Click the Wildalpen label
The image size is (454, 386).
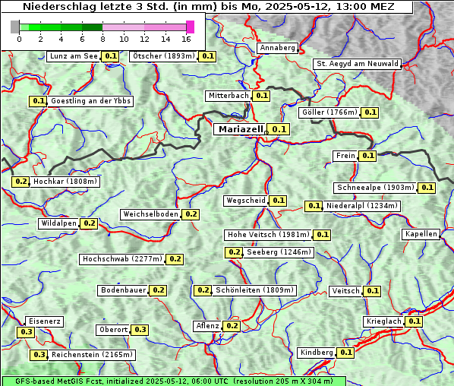tap(58, 223)
